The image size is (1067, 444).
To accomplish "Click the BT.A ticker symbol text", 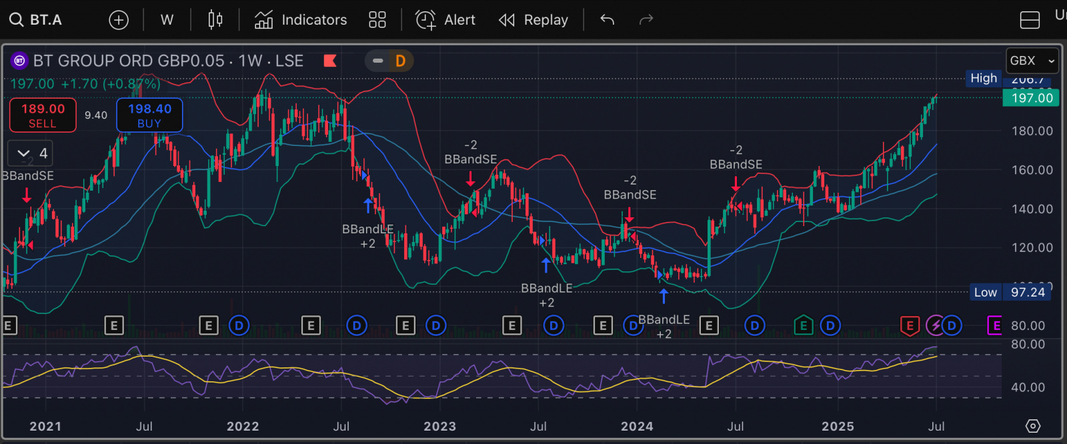I will [x=46, y=20].
